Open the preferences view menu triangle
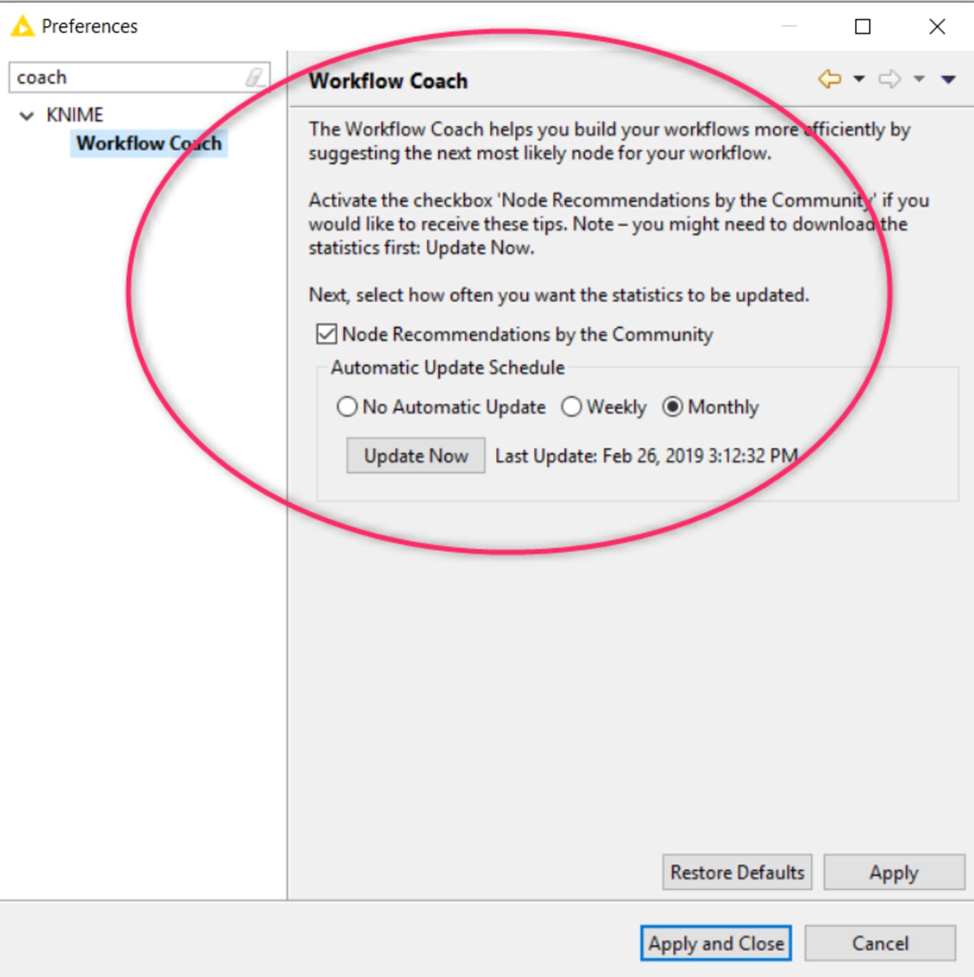Image resolution: width=974 pixels, height=977 pixels. [949, 79]
